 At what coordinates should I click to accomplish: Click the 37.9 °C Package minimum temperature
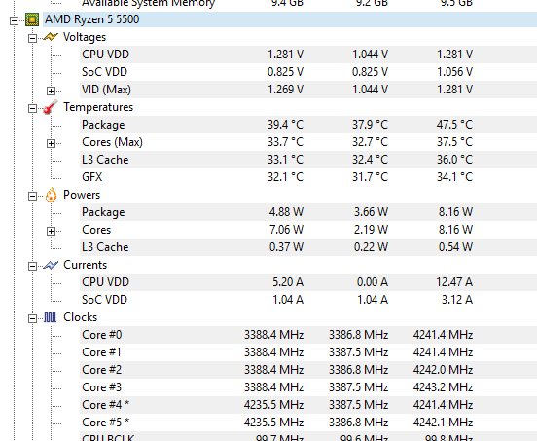point(370,125)
